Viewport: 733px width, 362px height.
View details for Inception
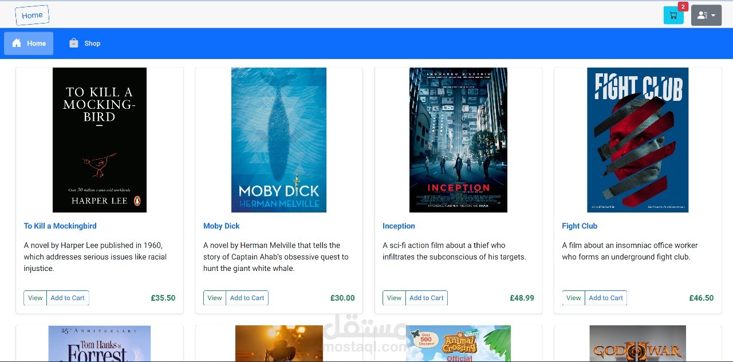(394, 298)
